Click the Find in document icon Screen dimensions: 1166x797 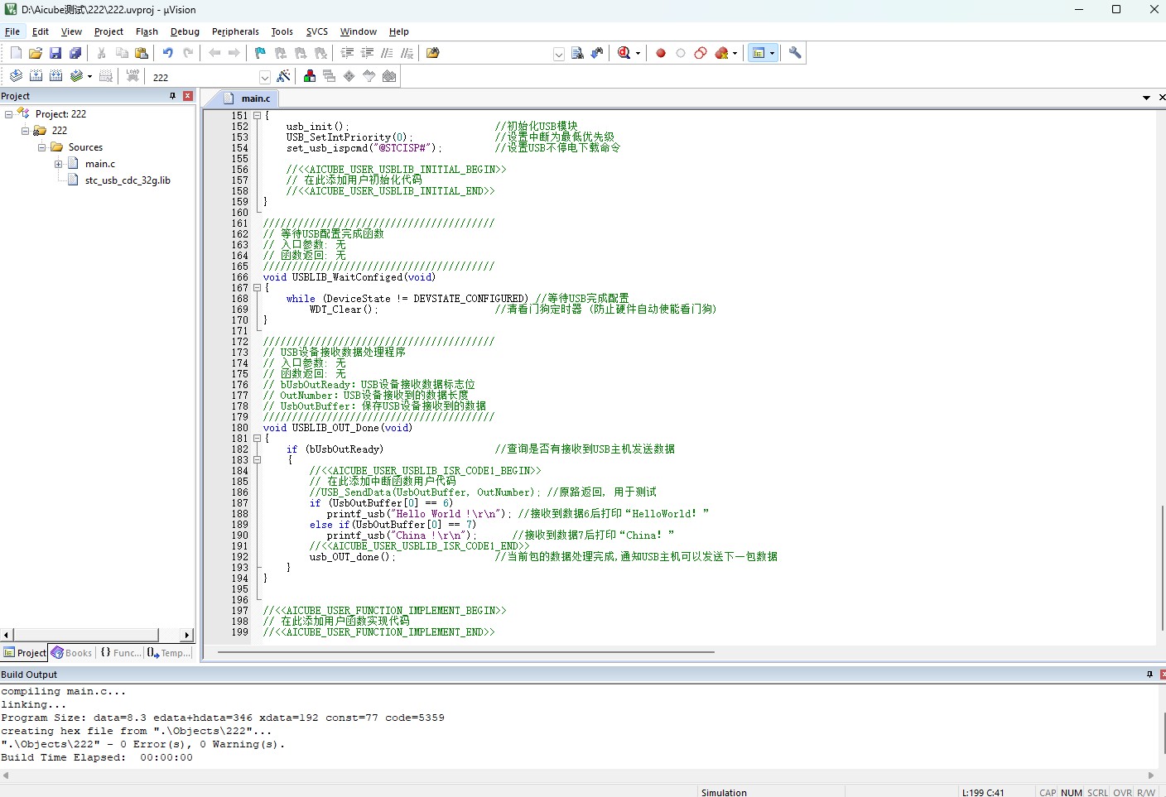coord(577,53)
